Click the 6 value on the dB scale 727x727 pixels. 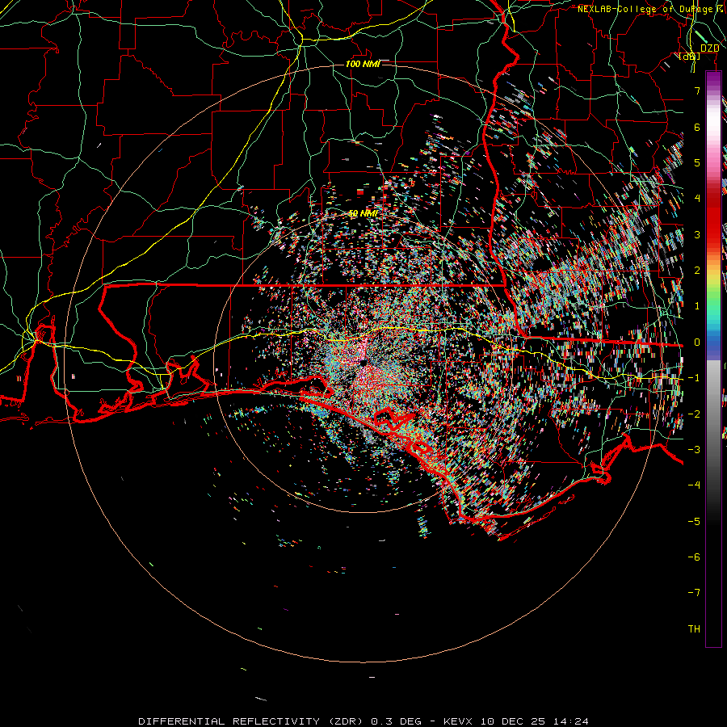pyautogui.click(x=697, y=127)
